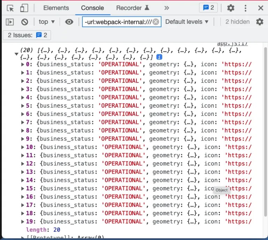Screen dimensions: 268x240
Task: Expand array item 14
Action: [23, 180]
